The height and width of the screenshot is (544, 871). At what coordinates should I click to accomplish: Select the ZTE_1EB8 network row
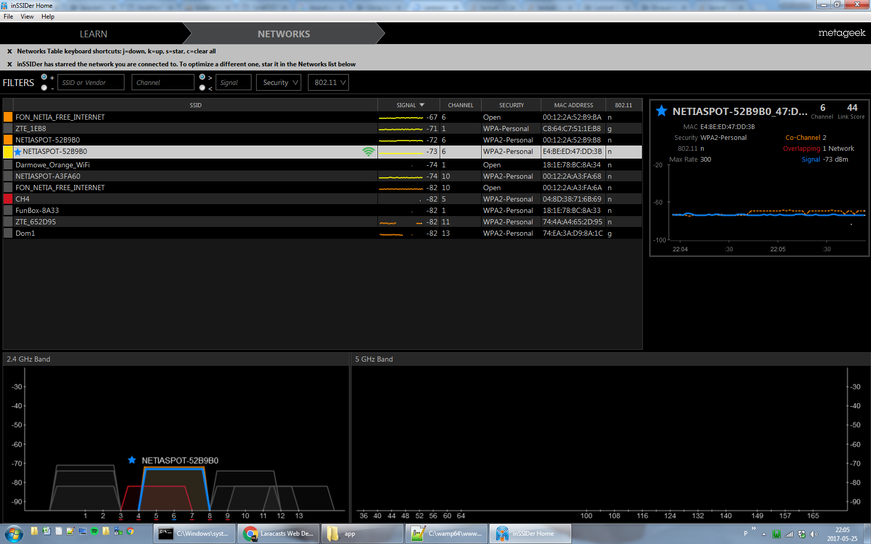(322, 128)
